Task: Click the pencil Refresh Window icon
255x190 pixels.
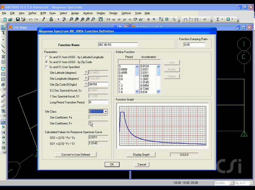Action: point(44,19)
